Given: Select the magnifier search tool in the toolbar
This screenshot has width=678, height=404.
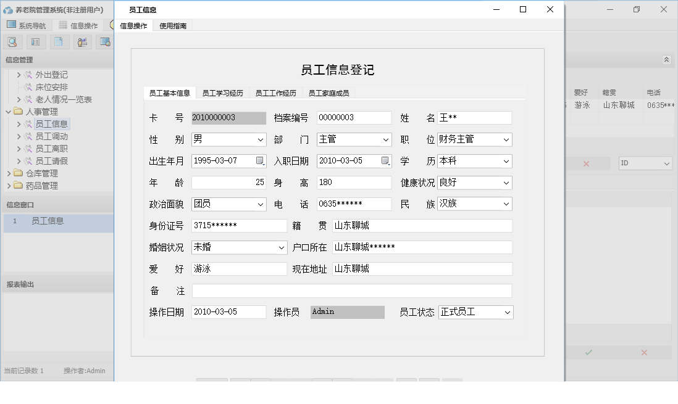Looking at the screenshot, I should click(x=12, y=41).
